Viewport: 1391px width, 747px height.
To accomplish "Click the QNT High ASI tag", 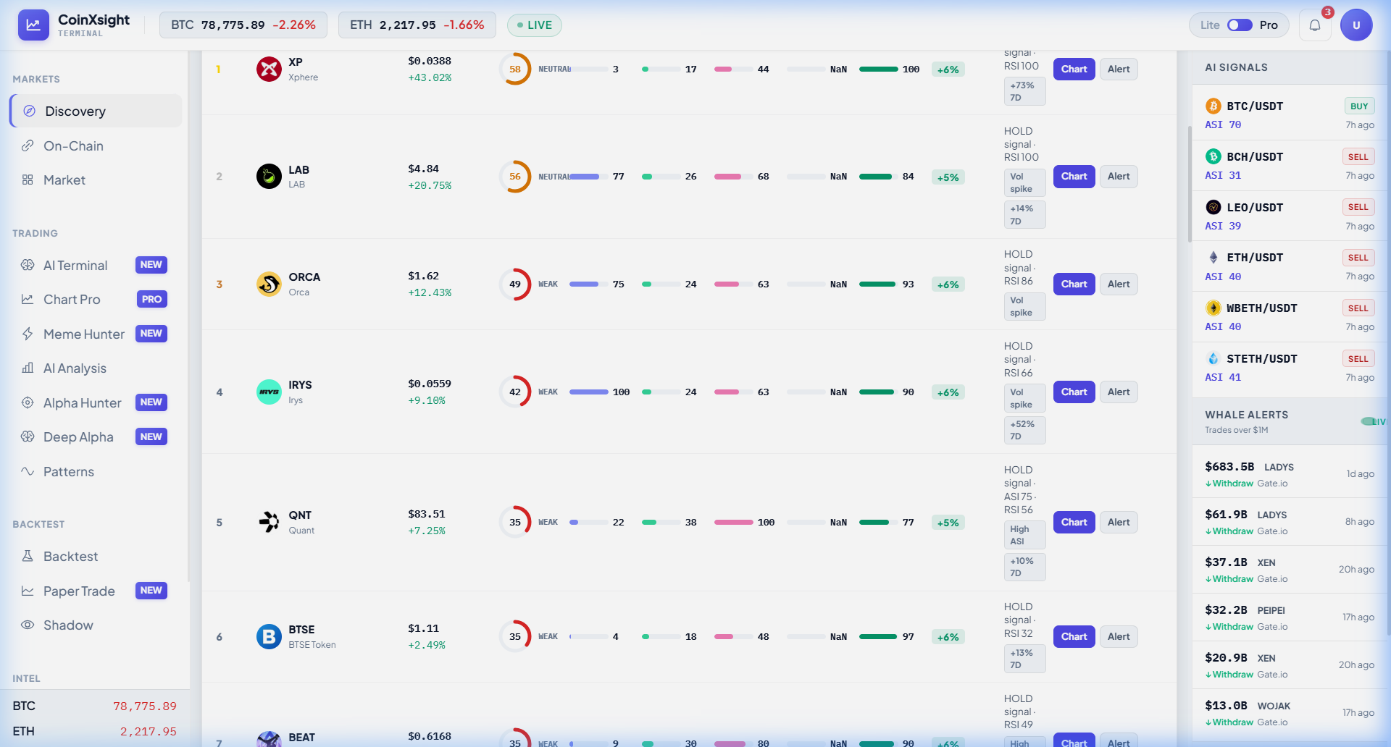I will 1024,536.
